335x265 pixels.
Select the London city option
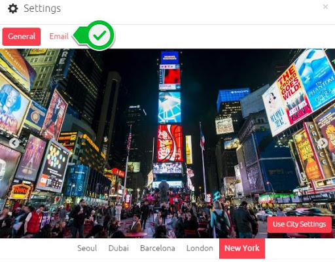coord(200,248)
